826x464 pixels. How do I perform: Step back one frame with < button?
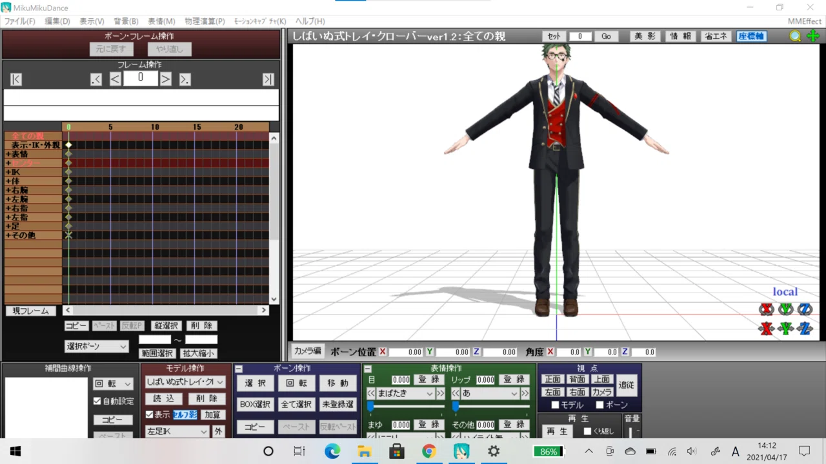click(115, 79)
